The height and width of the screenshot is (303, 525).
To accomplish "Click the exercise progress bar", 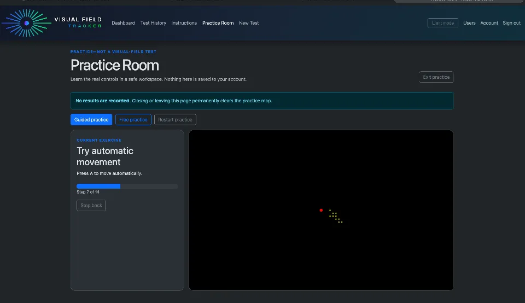I will 127,186.
